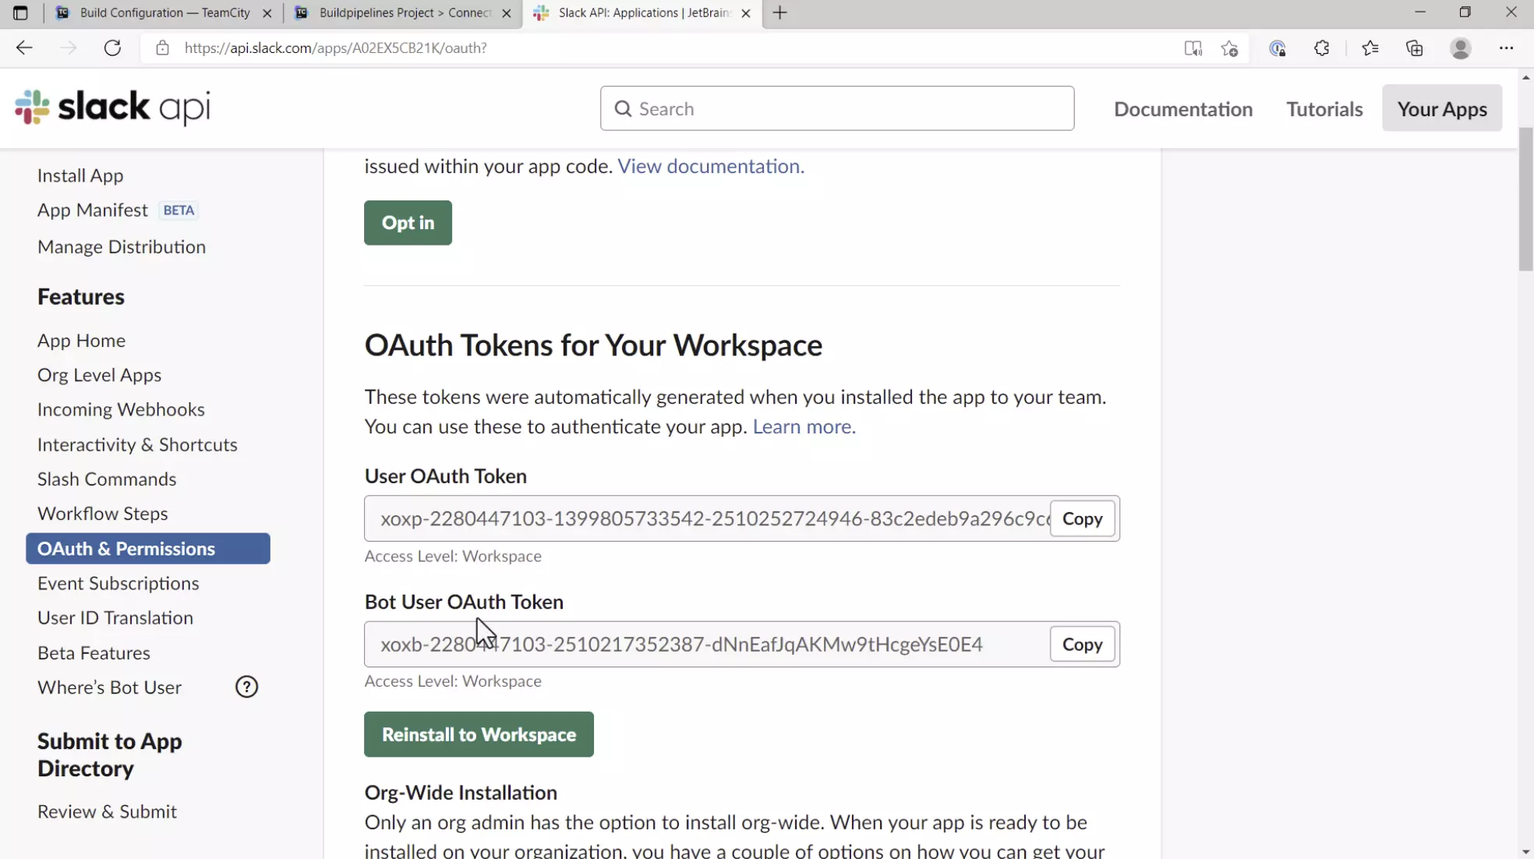This screenshot has width=1534, height=859.
Task: Copy the Bot User OAuth Token
Action: 1082,644
